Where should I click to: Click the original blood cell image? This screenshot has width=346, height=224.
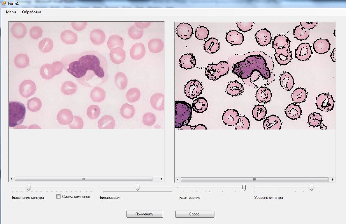87,75
